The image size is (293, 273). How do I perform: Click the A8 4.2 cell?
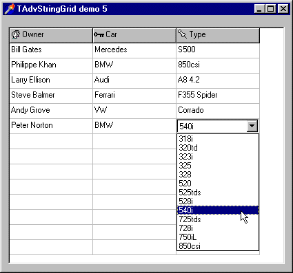click(x=218, y=80)
